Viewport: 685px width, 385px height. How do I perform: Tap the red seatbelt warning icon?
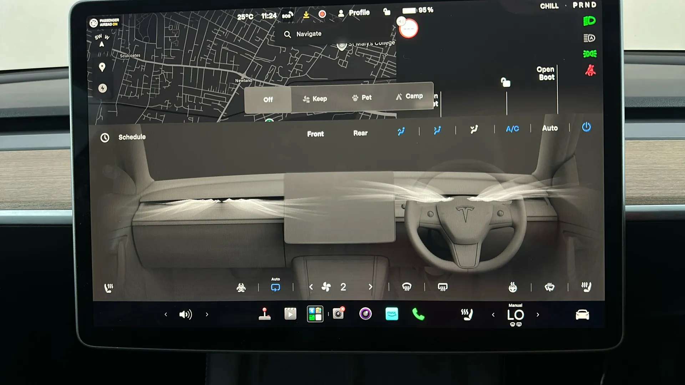pyautogui.click(x=590, y=70)
